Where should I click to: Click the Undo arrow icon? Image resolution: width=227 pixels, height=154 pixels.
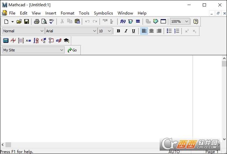click(x=87, y=22)
